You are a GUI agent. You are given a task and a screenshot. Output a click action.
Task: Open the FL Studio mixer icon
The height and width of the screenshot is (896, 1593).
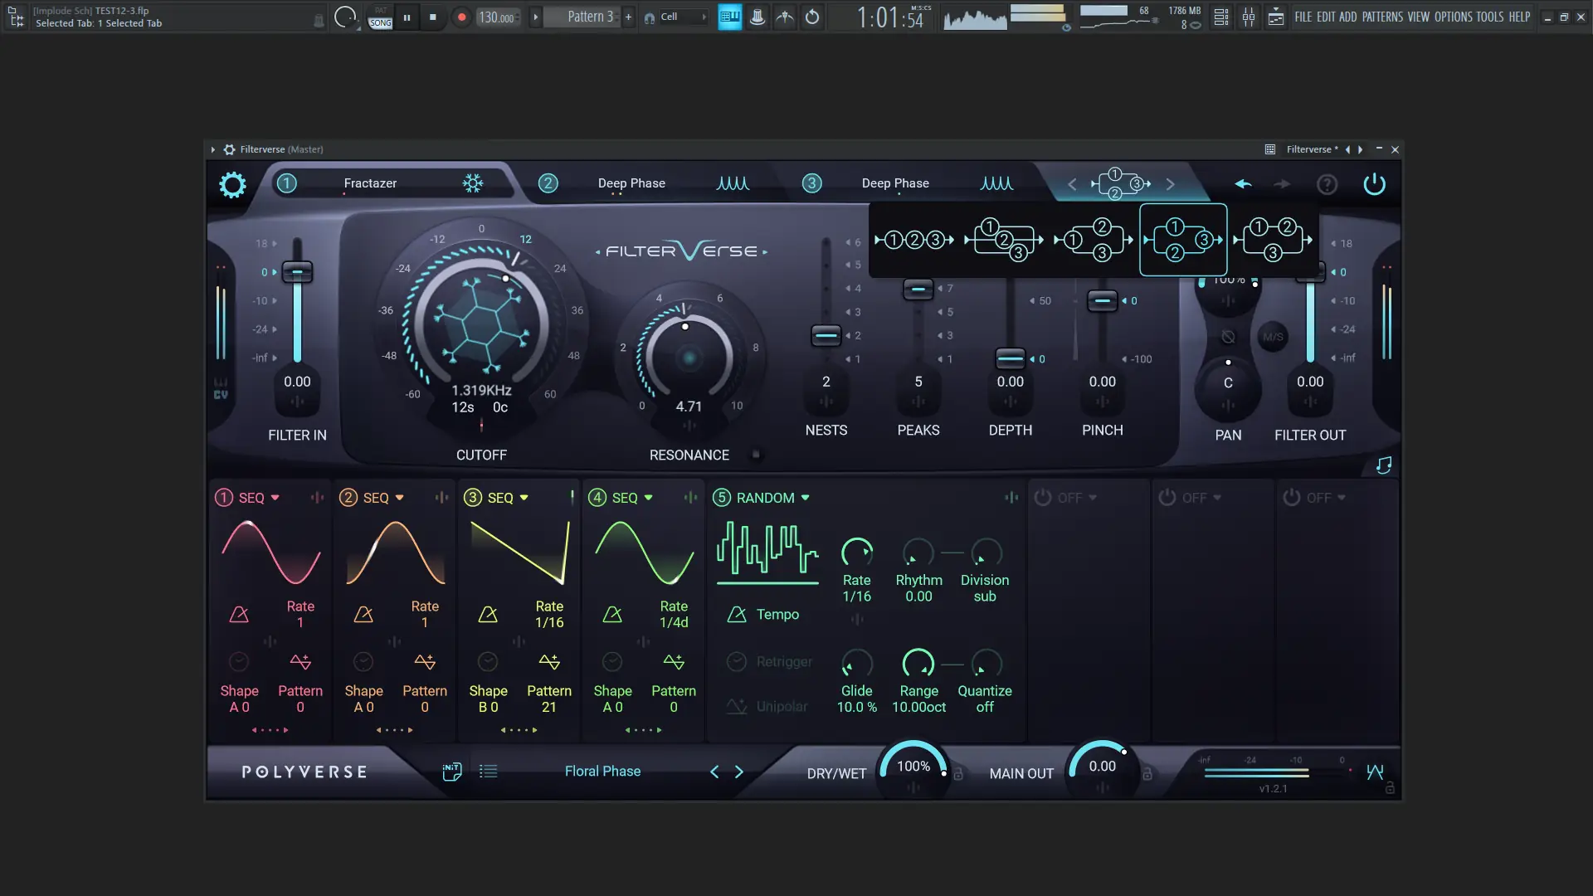pos(1249,17)
